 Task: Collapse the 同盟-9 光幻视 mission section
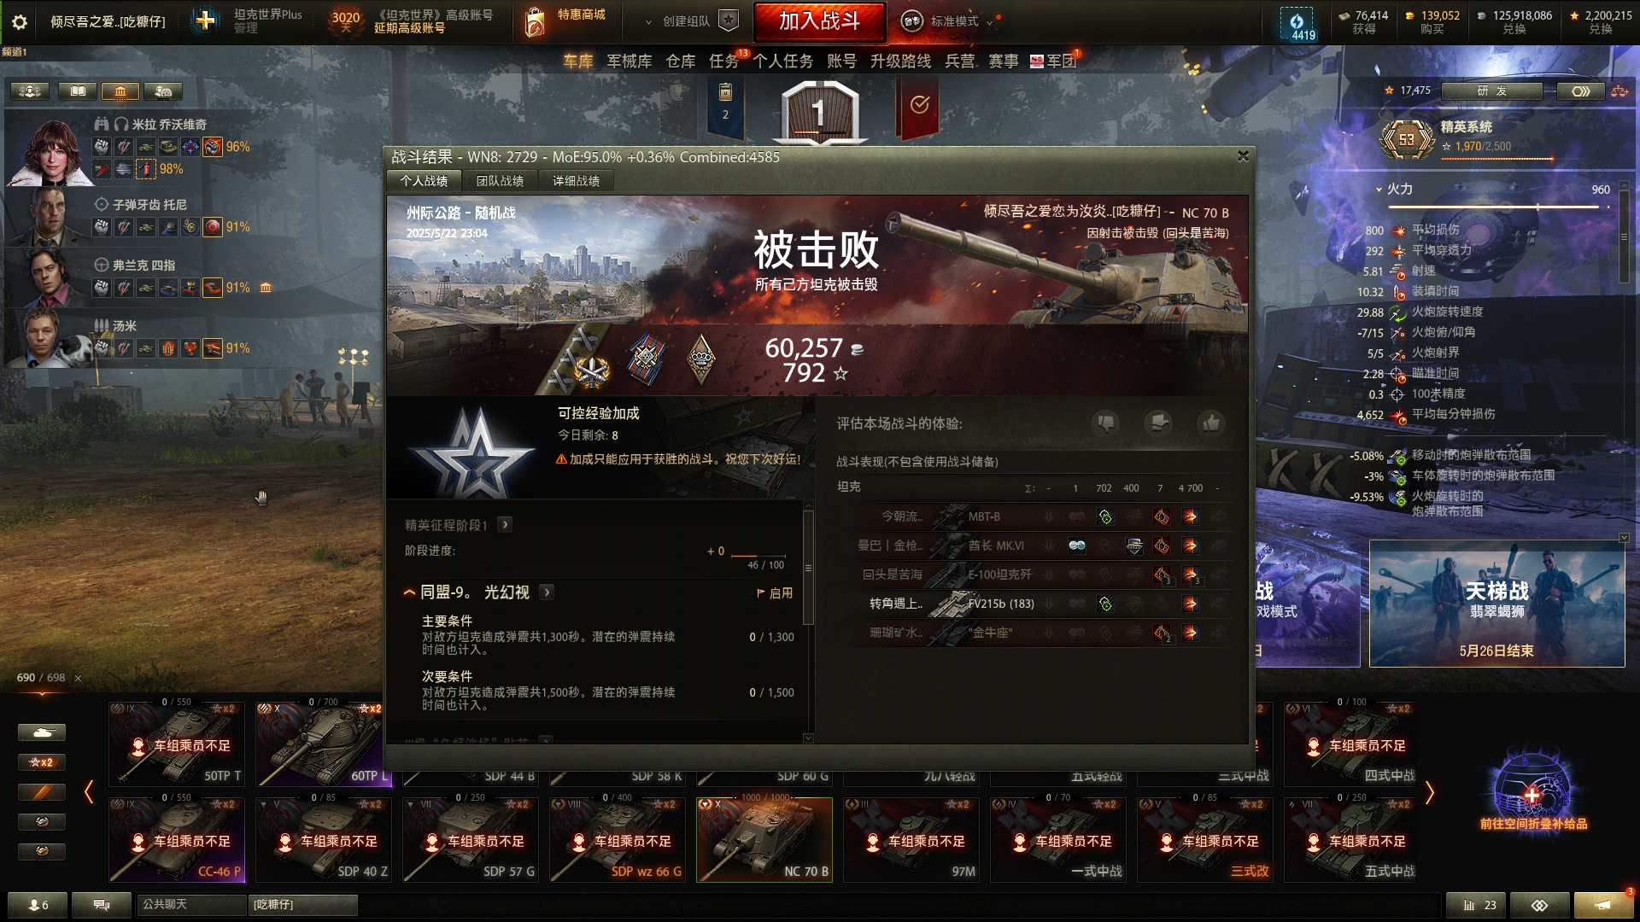point(409,592)
